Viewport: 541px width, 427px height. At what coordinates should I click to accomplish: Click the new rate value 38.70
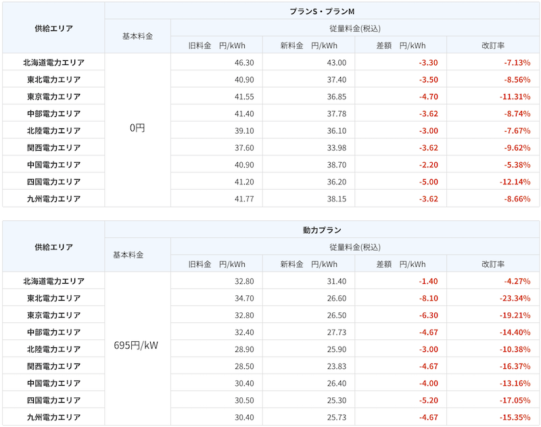click(x=337, y=165)
